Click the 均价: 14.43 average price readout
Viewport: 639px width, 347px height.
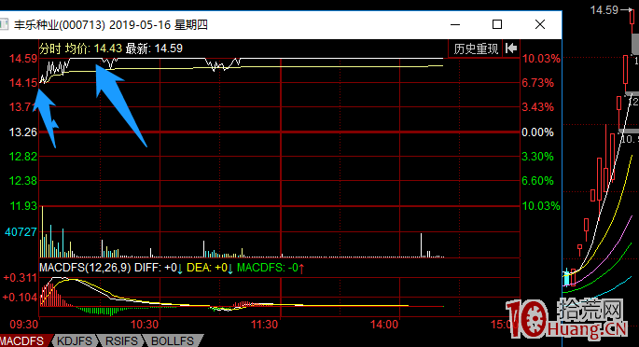coord(93,49)
